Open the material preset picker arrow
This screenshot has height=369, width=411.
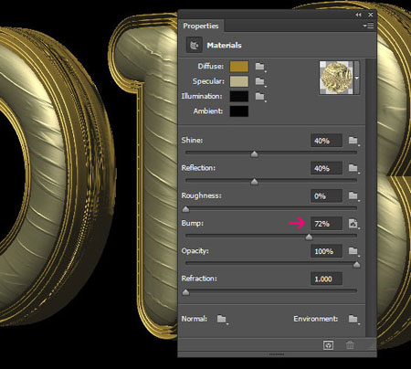(357, 78)
